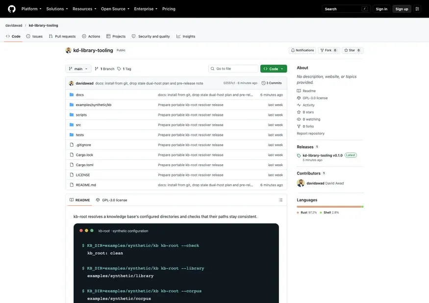Image resolution: width=429 pixels, height=303 pixels.
Task: View 0 stars link
Action: (305, 112)
